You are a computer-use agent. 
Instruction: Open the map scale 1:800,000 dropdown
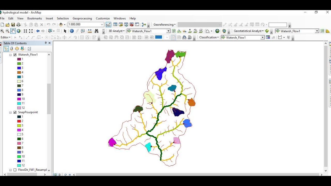point(102,25)
